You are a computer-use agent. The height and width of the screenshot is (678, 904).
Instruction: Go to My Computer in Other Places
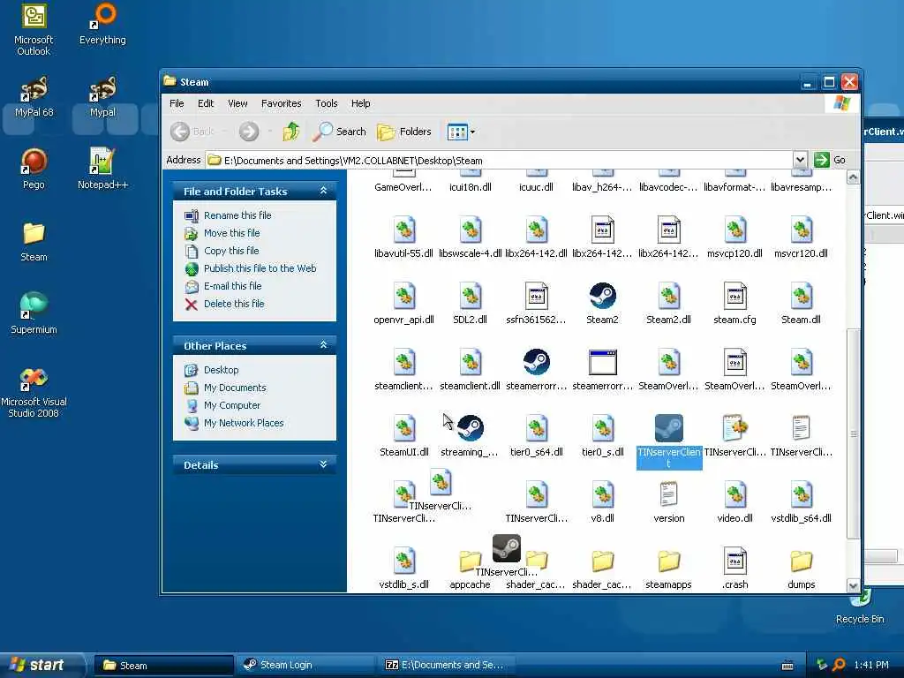(232, 405)
